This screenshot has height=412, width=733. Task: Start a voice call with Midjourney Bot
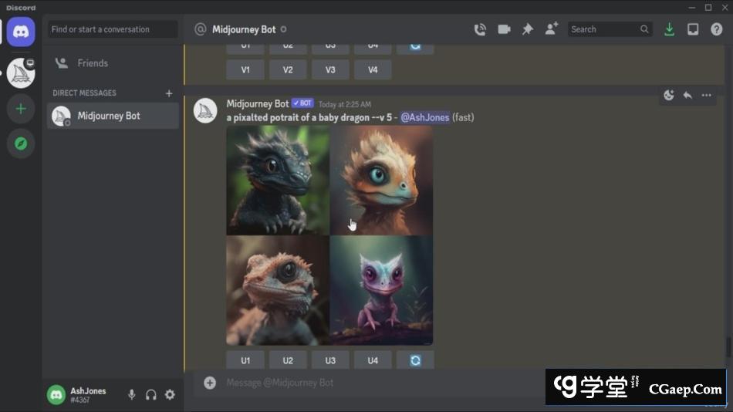(480, 29)
